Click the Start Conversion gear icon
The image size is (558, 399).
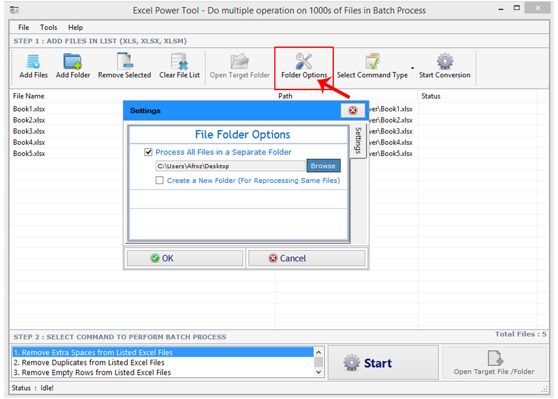(x=445, y=61)
